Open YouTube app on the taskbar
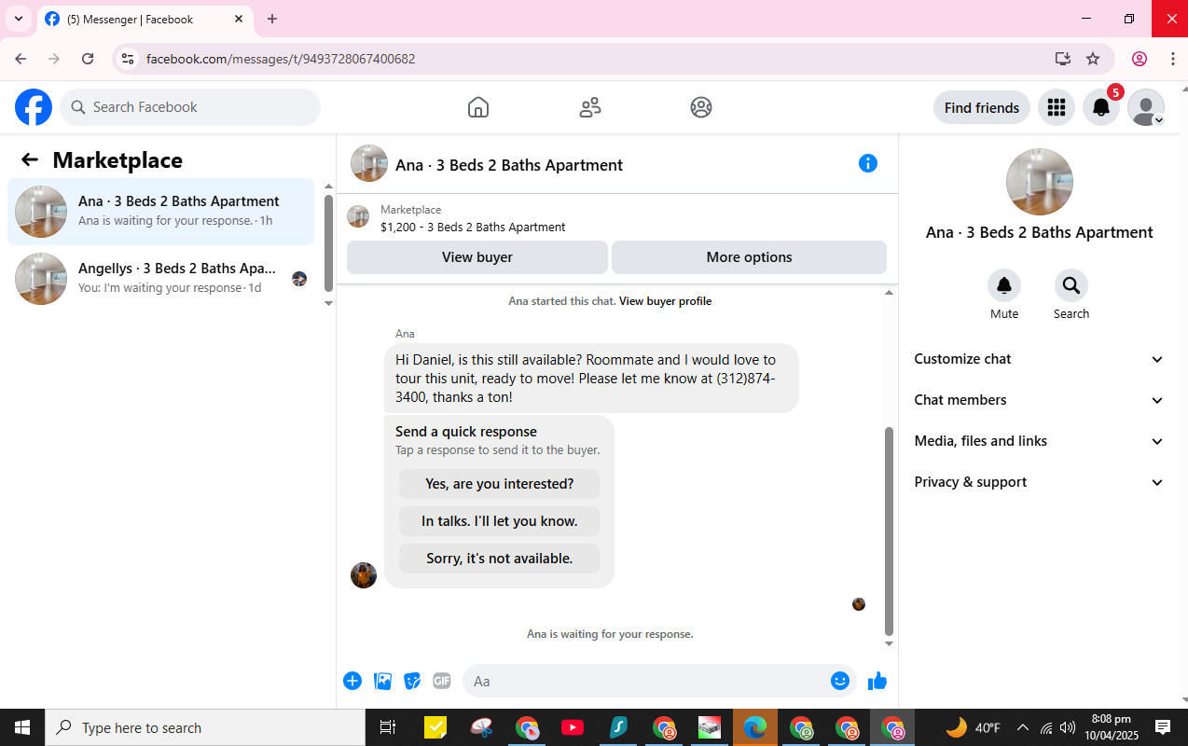The height and width of the screenshot is (746, 1188). tap(573, 727)
